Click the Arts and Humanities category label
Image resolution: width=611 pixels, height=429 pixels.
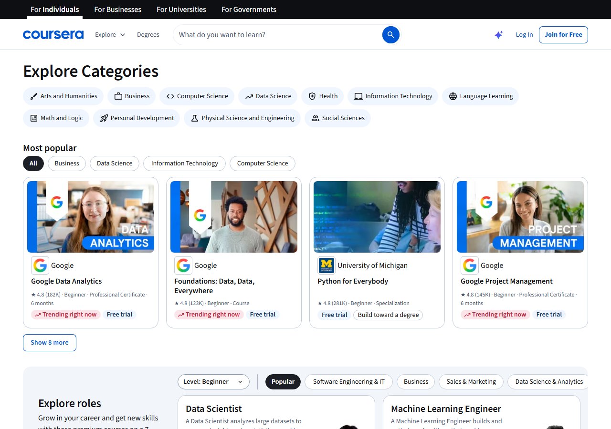(69, 96)
